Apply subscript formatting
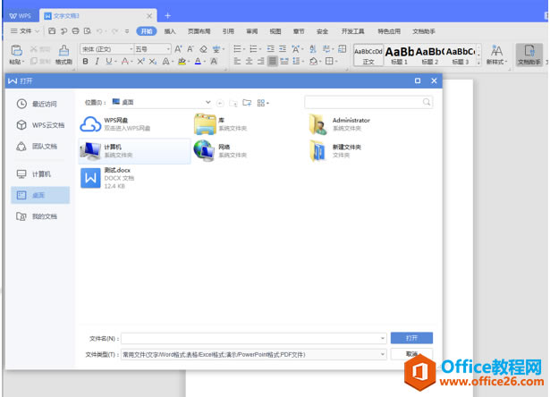This screenshot has width=550, height=397. coord(153,62)
